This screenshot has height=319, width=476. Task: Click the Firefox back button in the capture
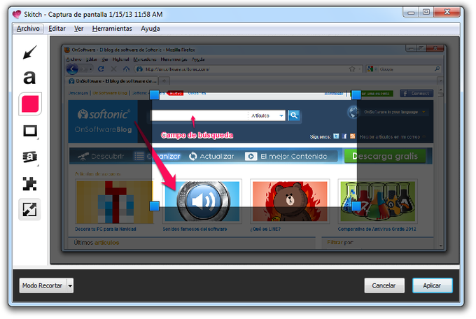pyautogui.click(x=72, y=69)
